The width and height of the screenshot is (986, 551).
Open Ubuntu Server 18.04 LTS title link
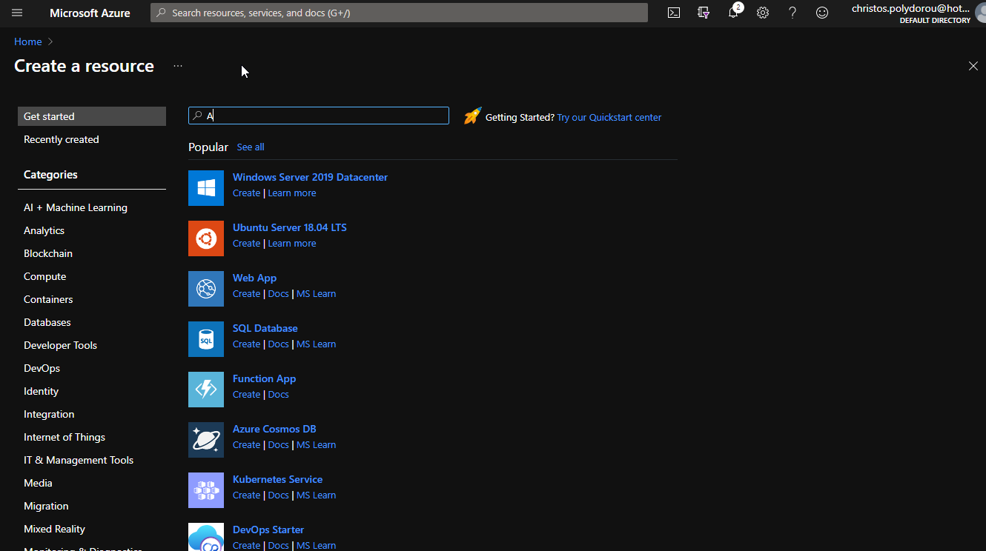point(290,227)
